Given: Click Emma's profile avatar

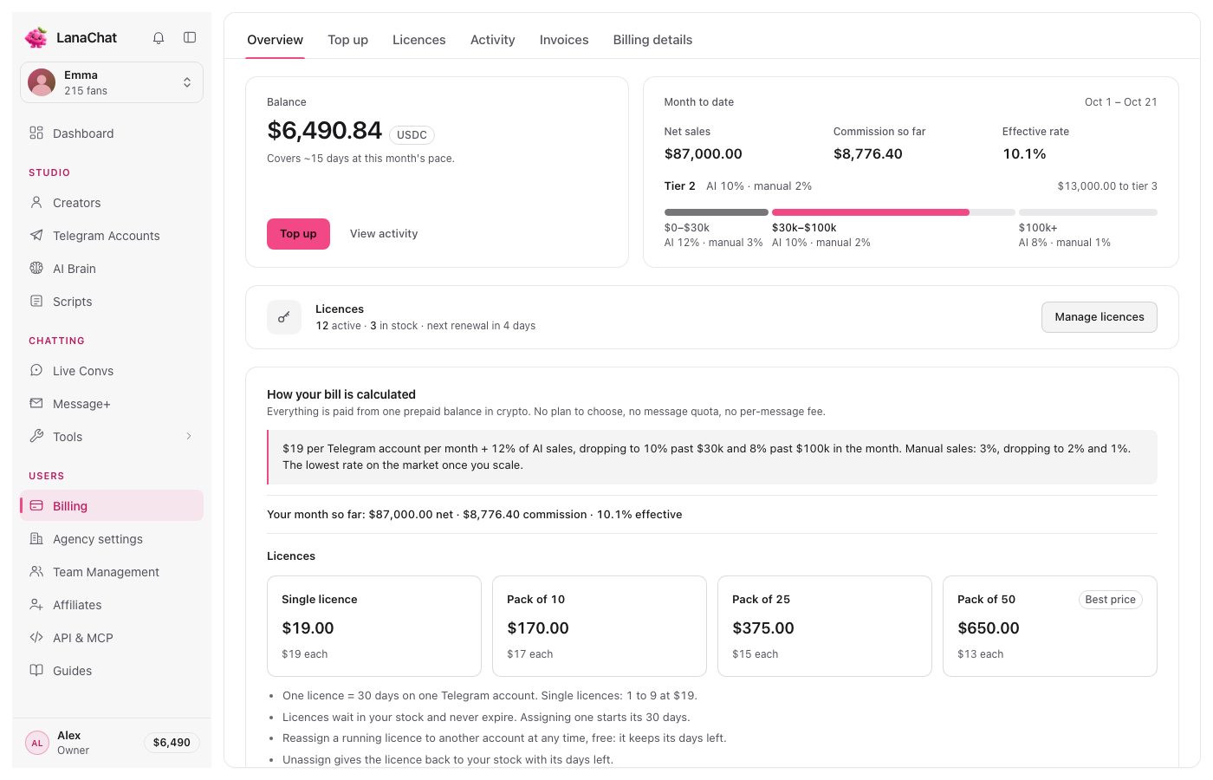Looking at the screenshot, I should (x=42, y=82).
